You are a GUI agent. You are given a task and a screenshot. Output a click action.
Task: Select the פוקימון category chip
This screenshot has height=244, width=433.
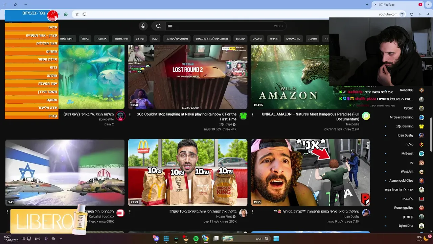pos(241,39)
